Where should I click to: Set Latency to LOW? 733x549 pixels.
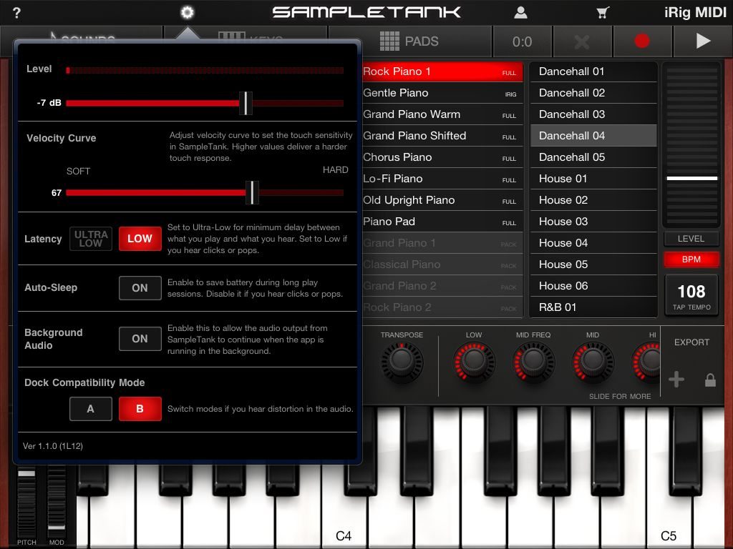point(140,239)
